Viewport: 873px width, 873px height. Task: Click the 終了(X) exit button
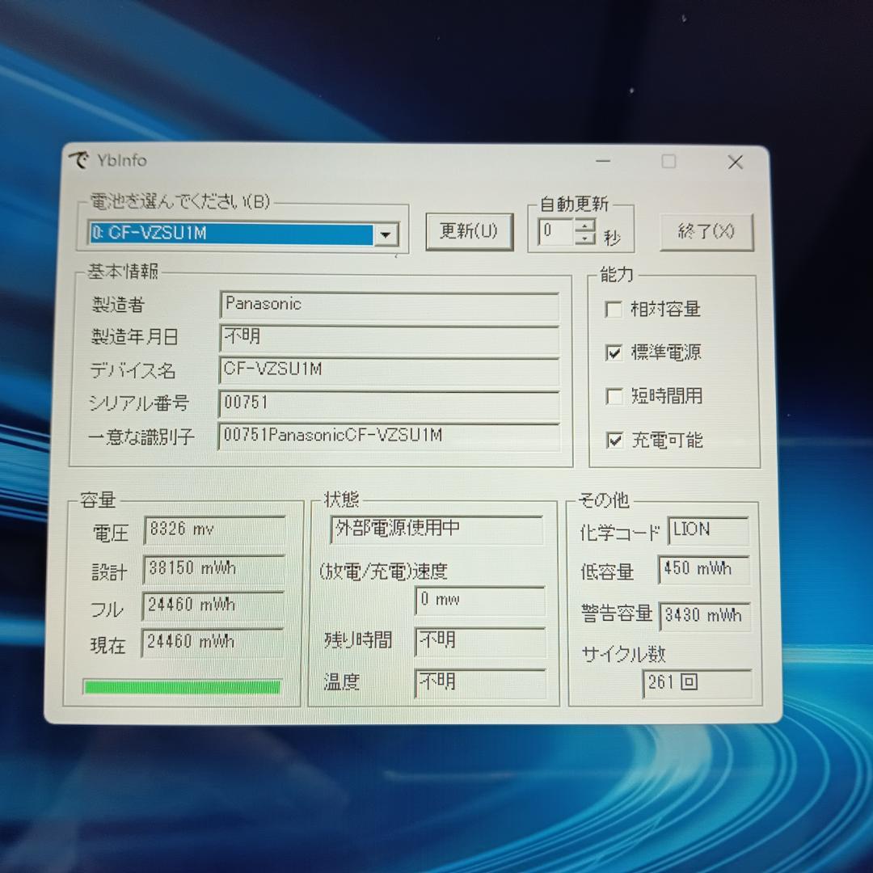pyautogui.click(x=706, y=231)
